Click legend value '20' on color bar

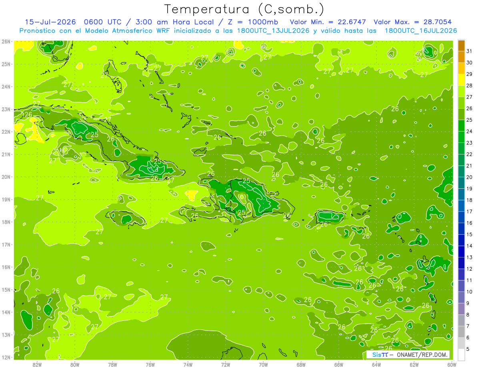point(470,177)
